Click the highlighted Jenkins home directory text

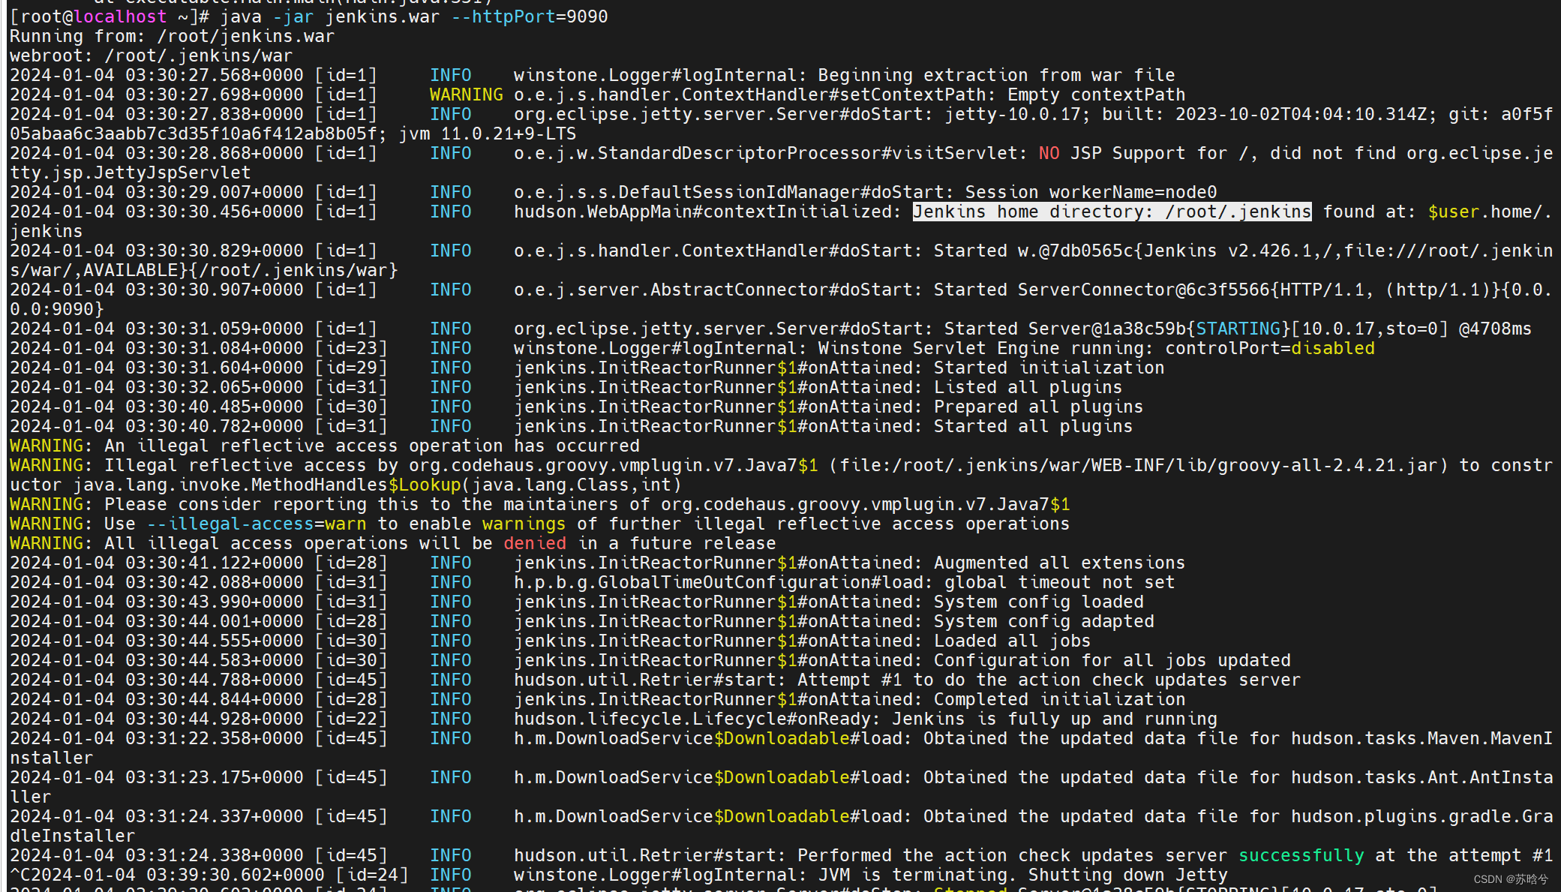coord(1111,212)
